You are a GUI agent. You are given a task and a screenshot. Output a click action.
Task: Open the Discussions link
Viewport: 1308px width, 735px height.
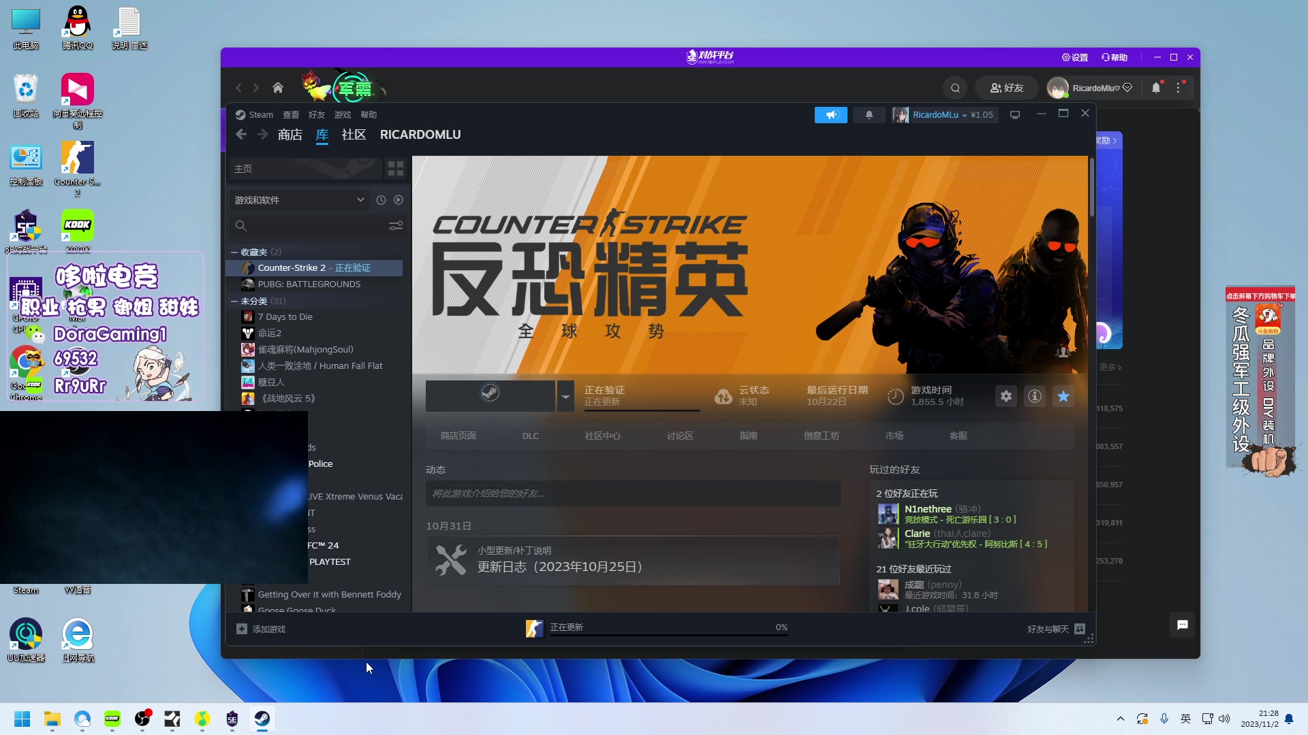point(680,436)
